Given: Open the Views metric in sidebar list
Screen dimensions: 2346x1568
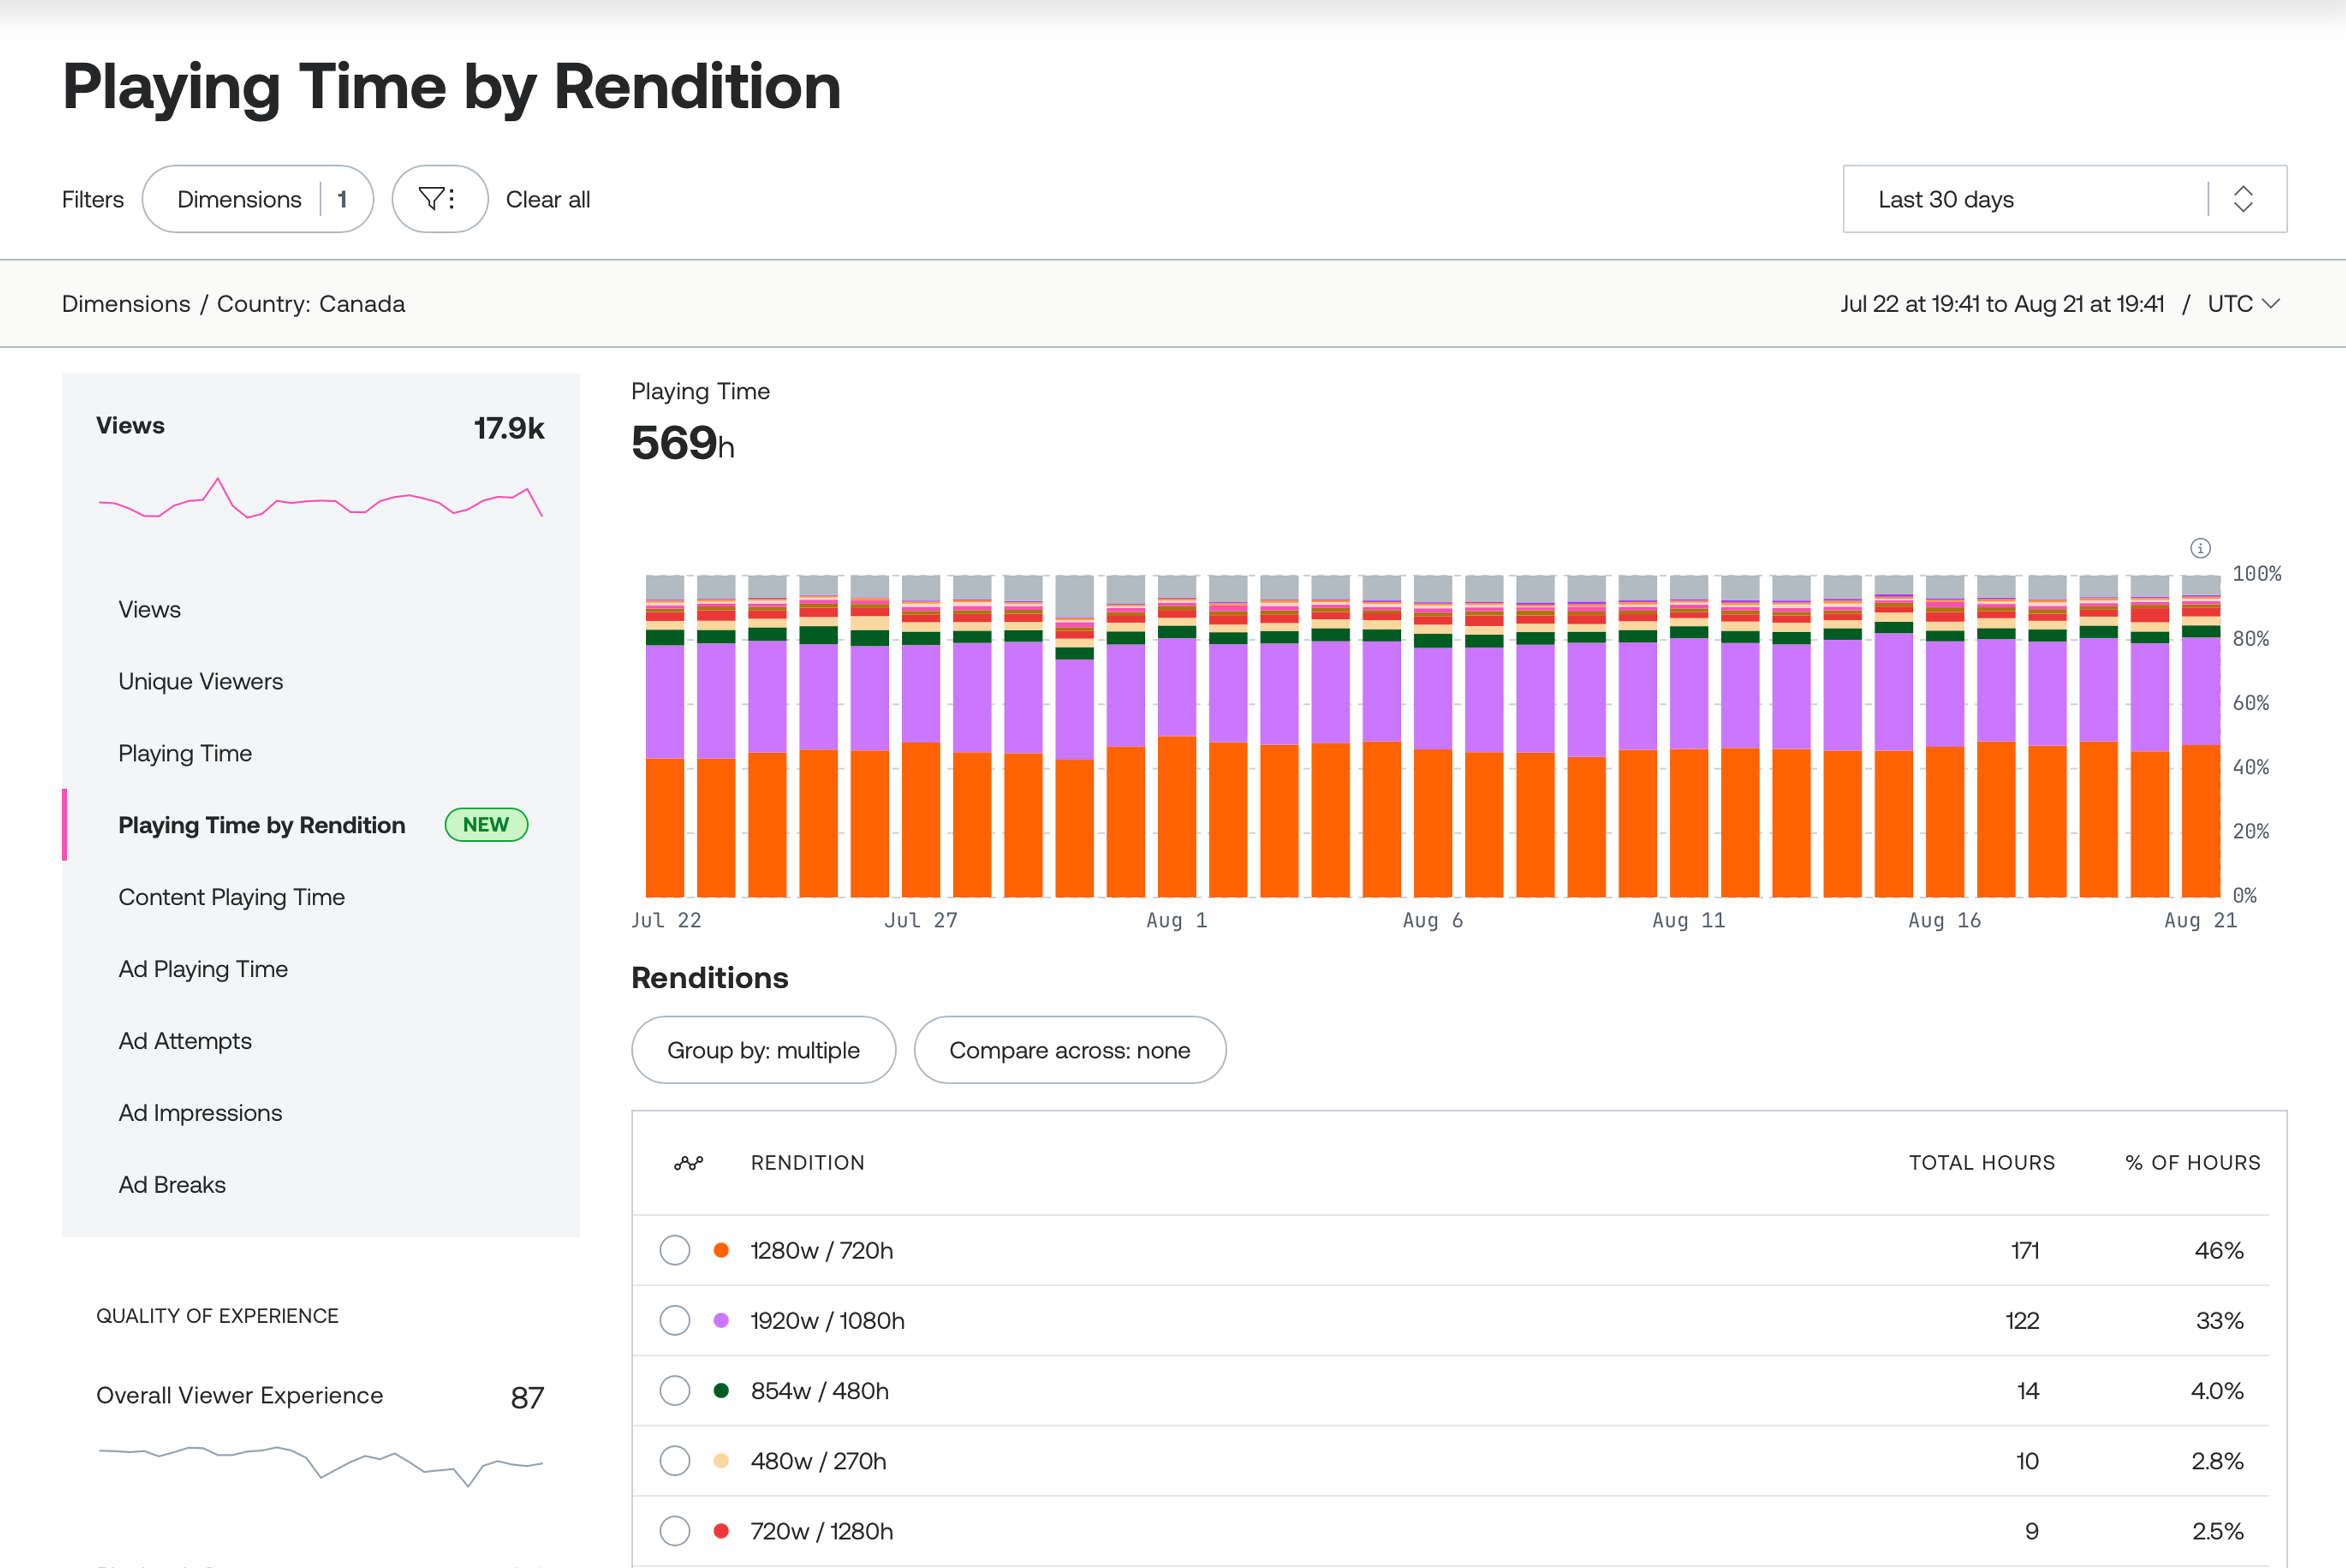Looking at the screenshot, I should 150,609.
